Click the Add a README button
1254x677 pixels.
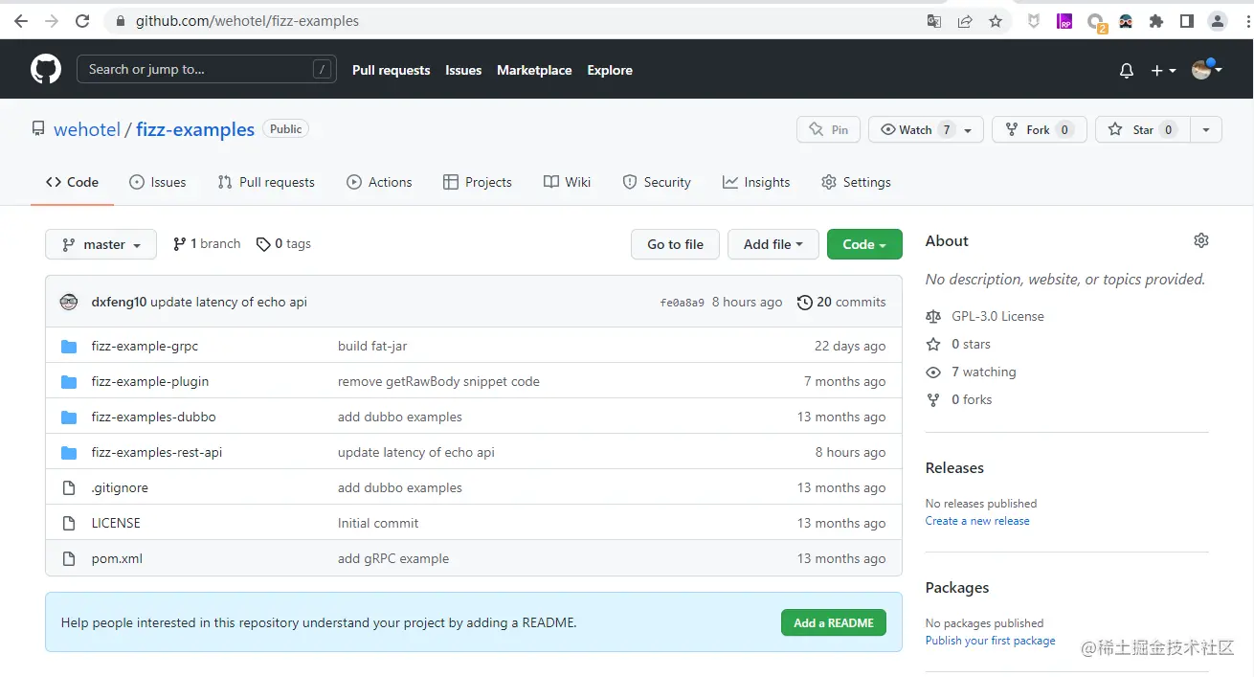point(833,622)
